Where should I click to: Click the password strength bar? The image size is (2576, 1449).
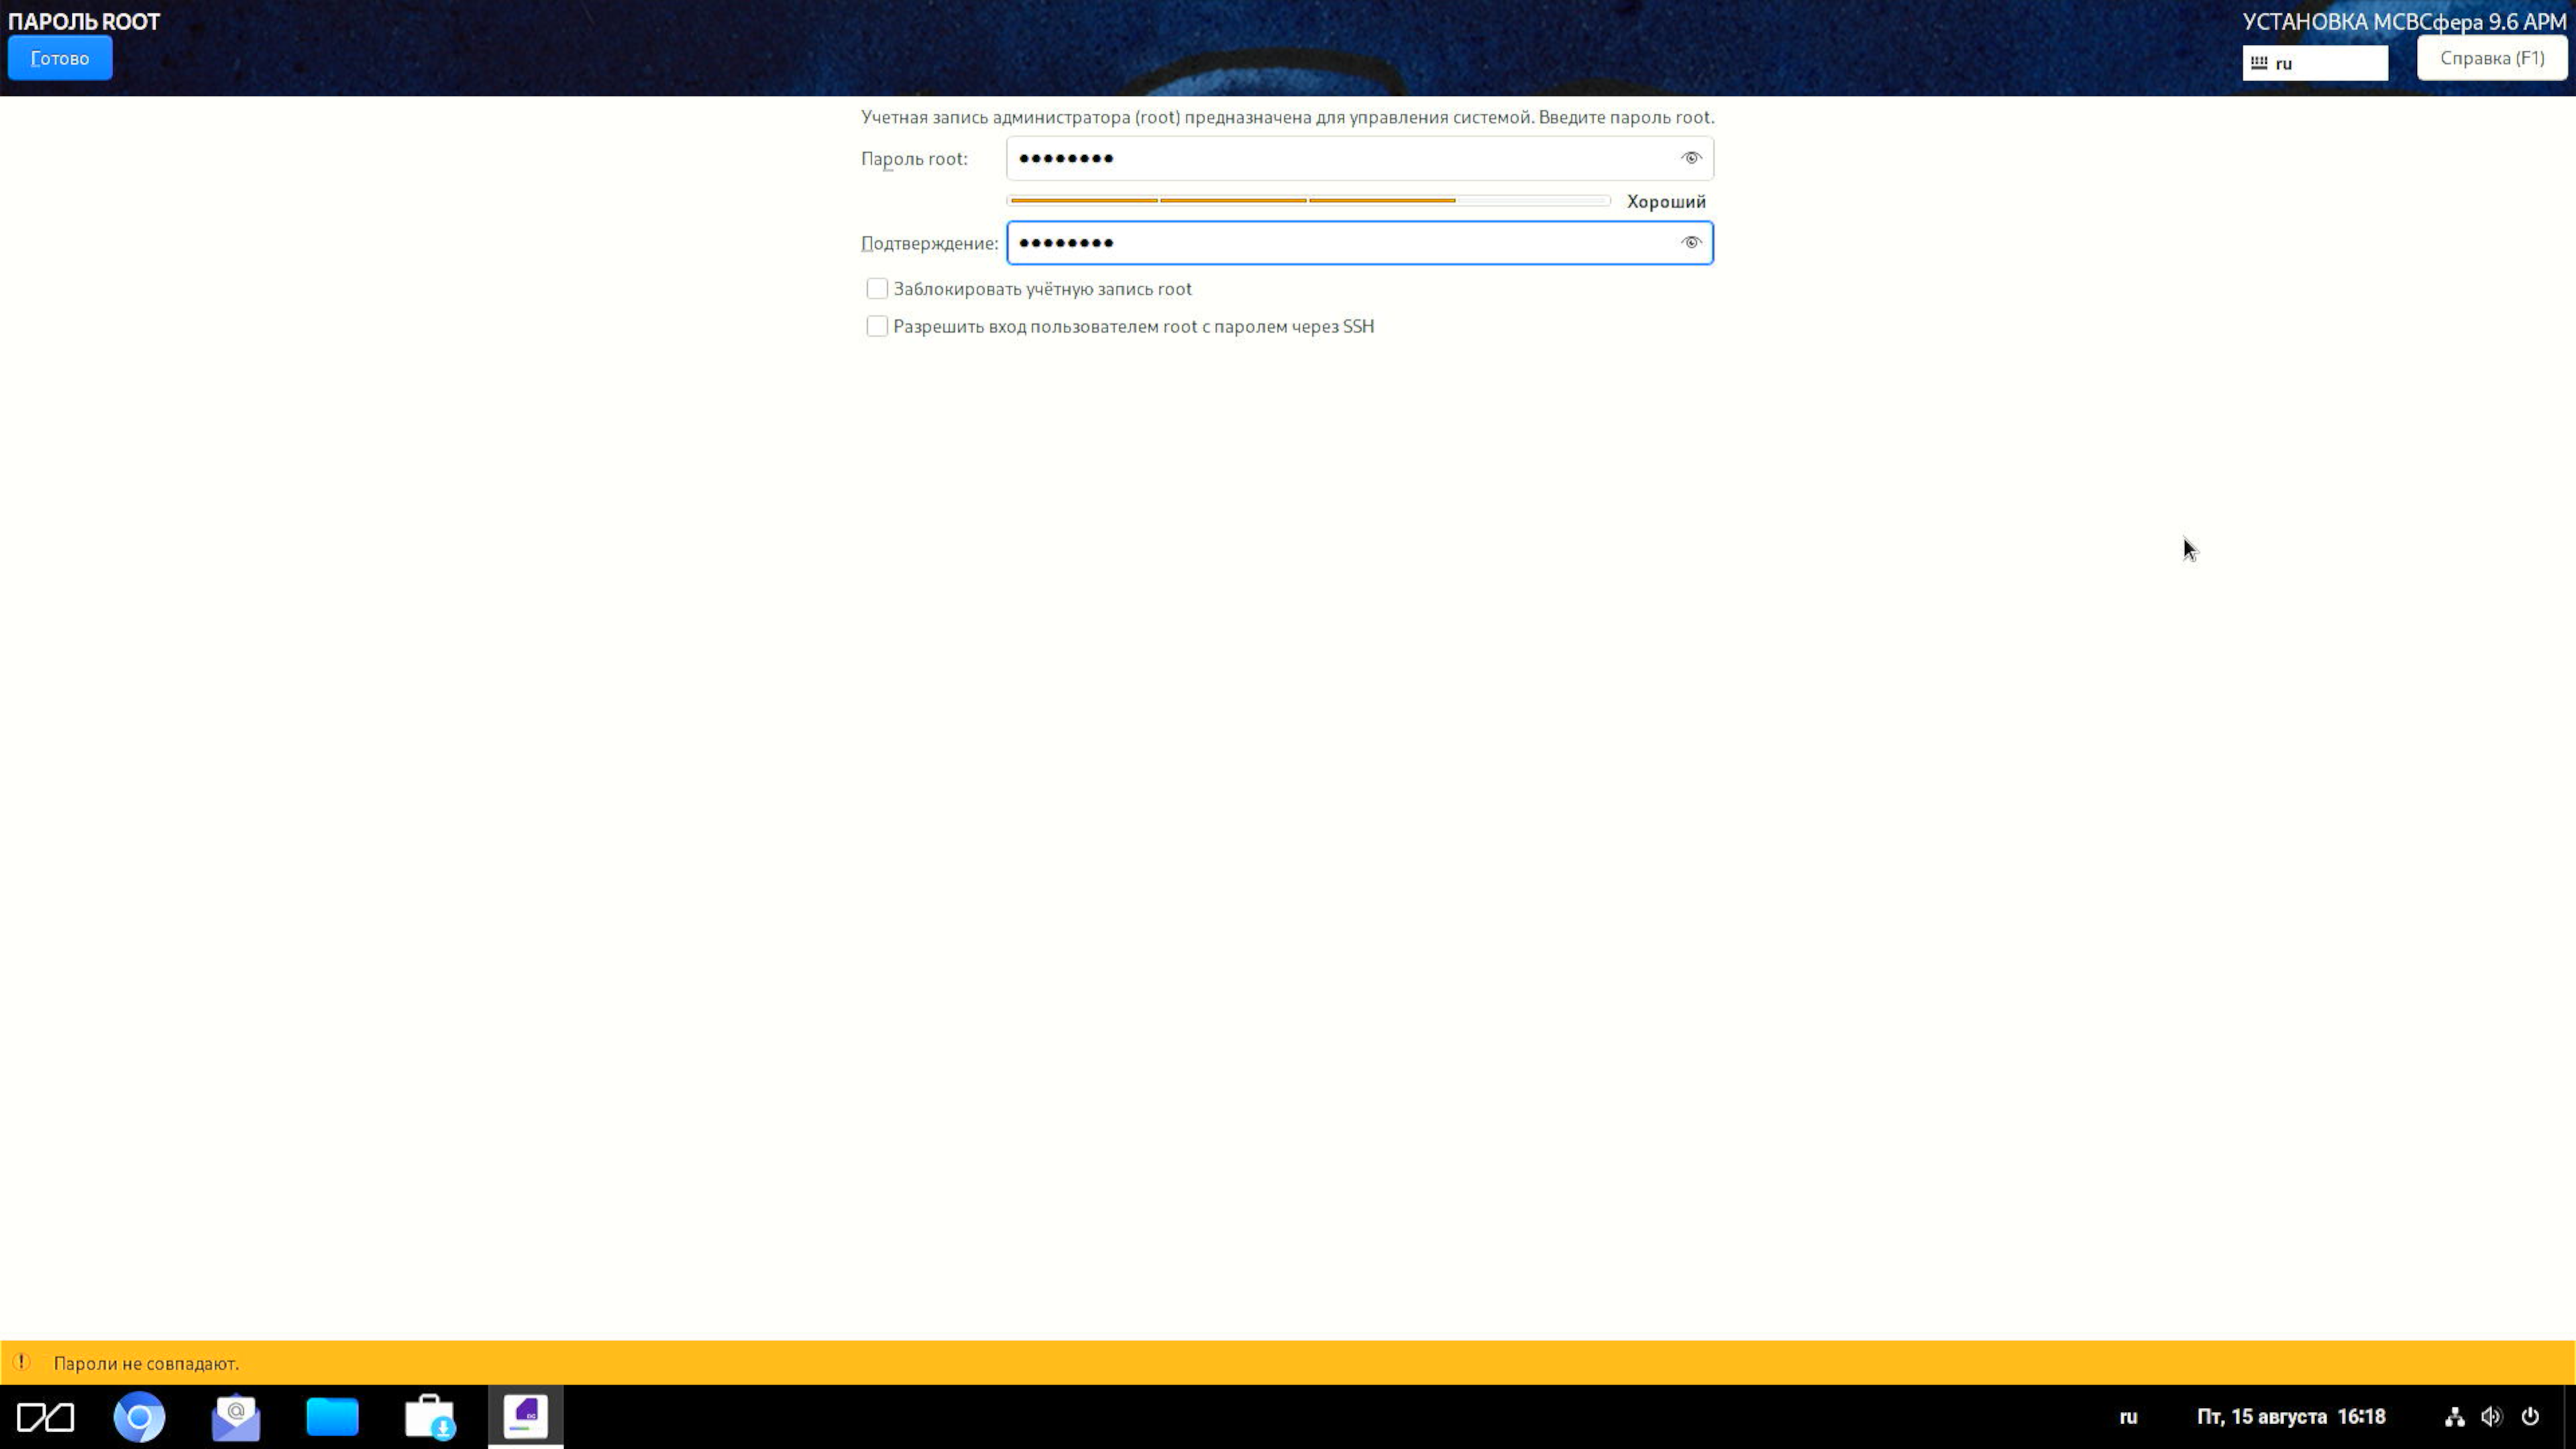coord(1308,201)
